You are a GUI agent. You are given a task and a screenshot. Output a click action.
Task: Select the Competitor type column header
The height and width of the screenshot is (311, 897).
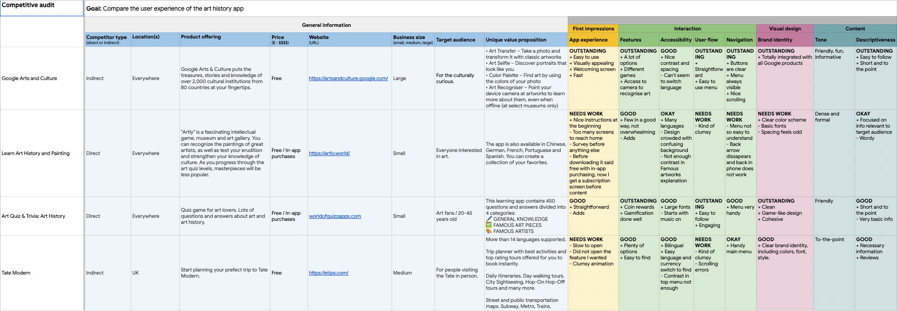coord(108,40)
